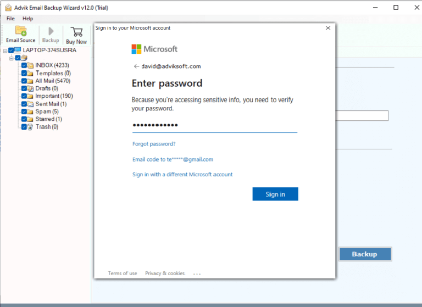Click the Backup button in main window
422x307 pixels.
tap(365, 254)
